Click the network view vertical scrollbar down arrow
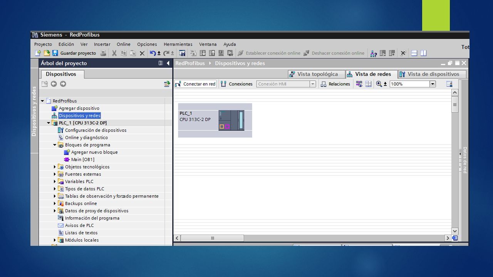The width and height of the screenshot is (493, 277). [455, 231]
